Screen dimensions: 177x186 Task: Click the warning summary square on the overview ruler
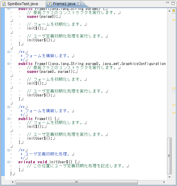click(x=174, y=11)
